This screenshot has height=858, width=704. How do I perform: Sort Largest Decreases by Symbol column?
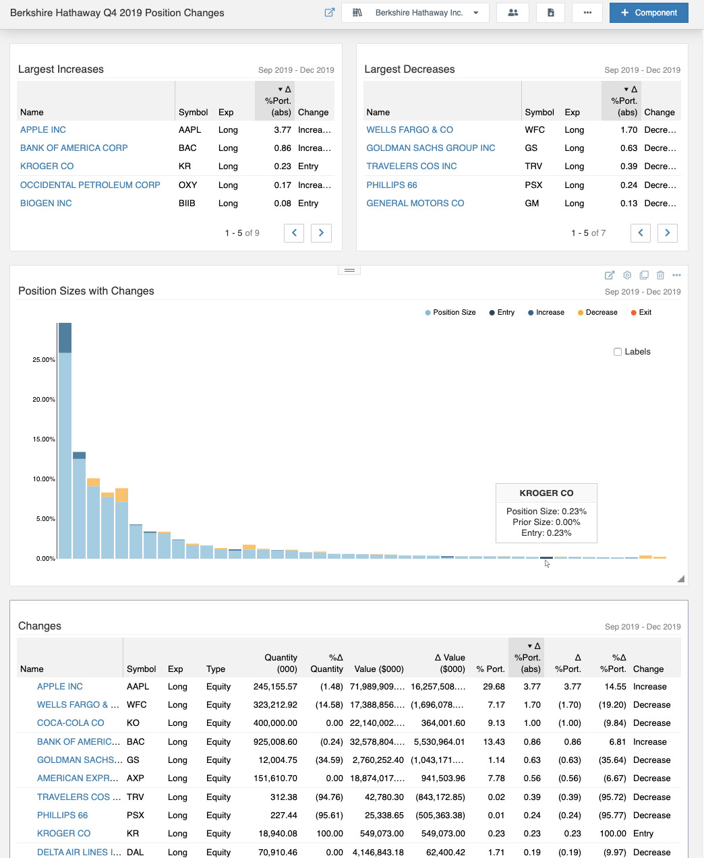pos(539,113)
